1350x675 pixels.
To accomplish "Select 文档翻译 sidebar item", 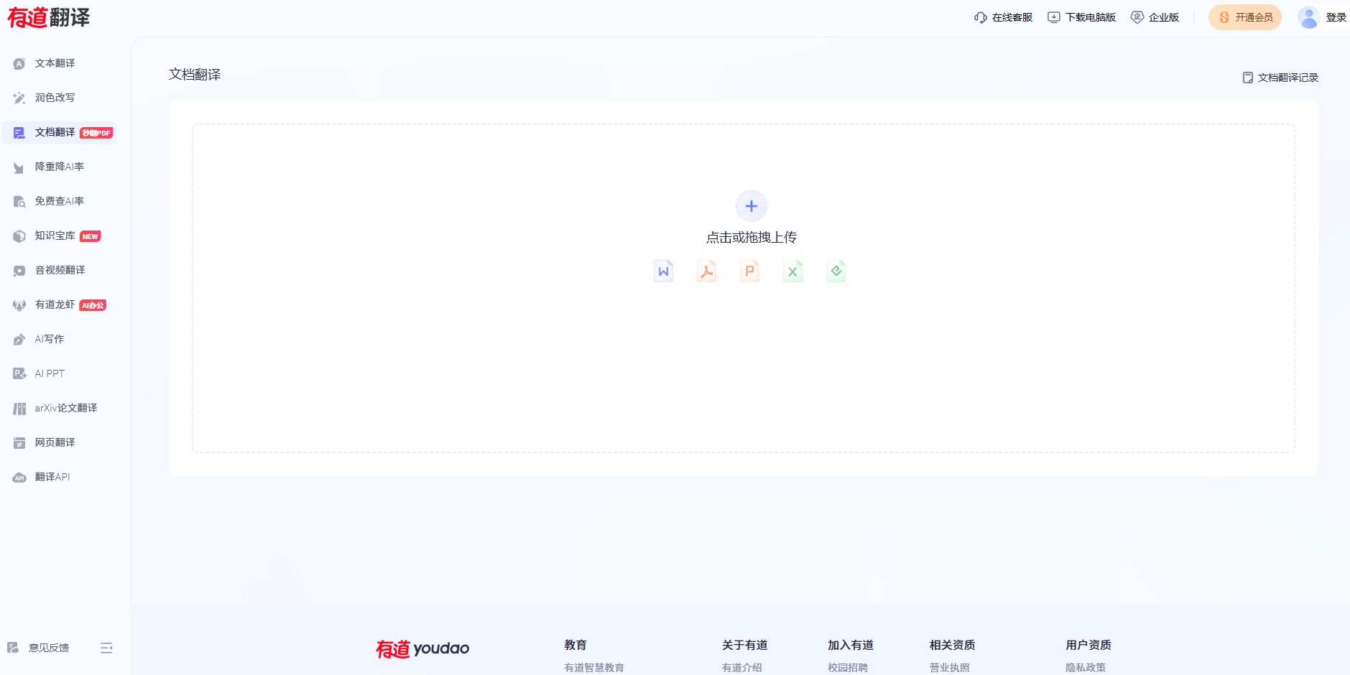I will tap(59, 133).
